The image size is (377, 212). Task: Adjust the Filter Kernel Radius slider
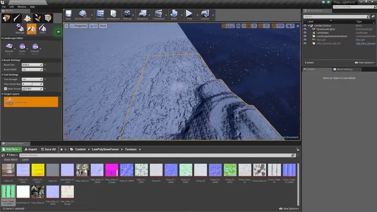tap(32, 84)
